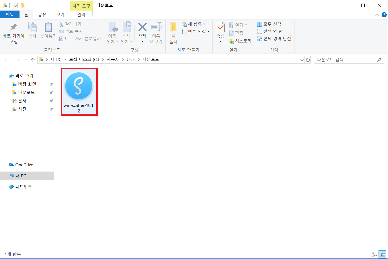Switch to the View (보기) tab
388x259 pixels.
[60, 15]
